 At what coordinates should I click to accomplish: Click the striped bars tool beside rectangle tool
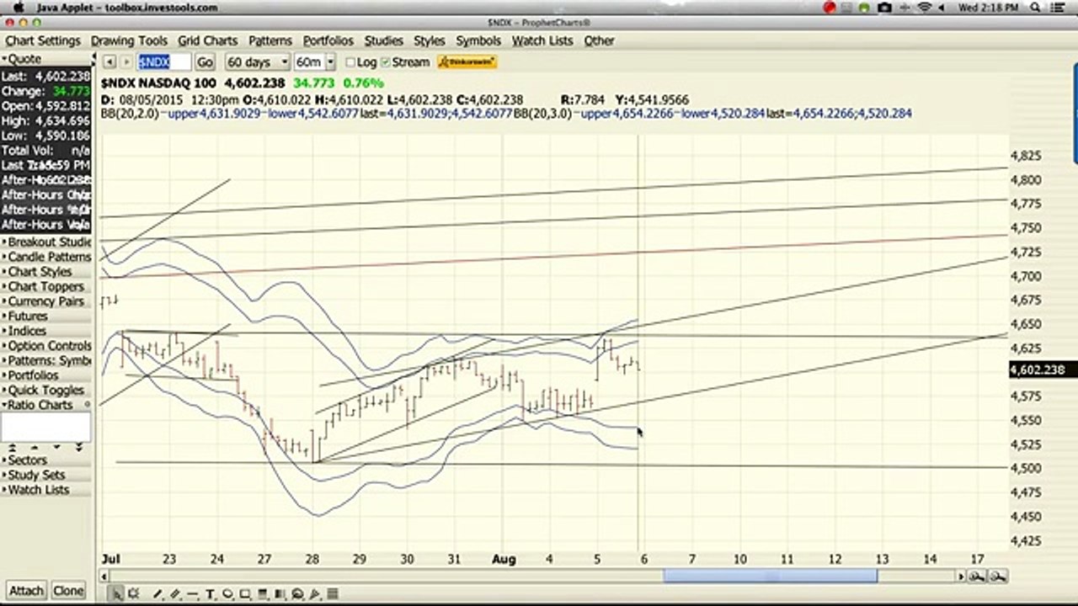[263, 594]
